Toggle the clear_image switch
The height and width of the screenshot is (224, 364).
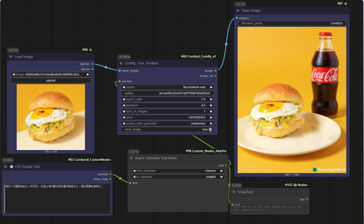click(210, 130)
